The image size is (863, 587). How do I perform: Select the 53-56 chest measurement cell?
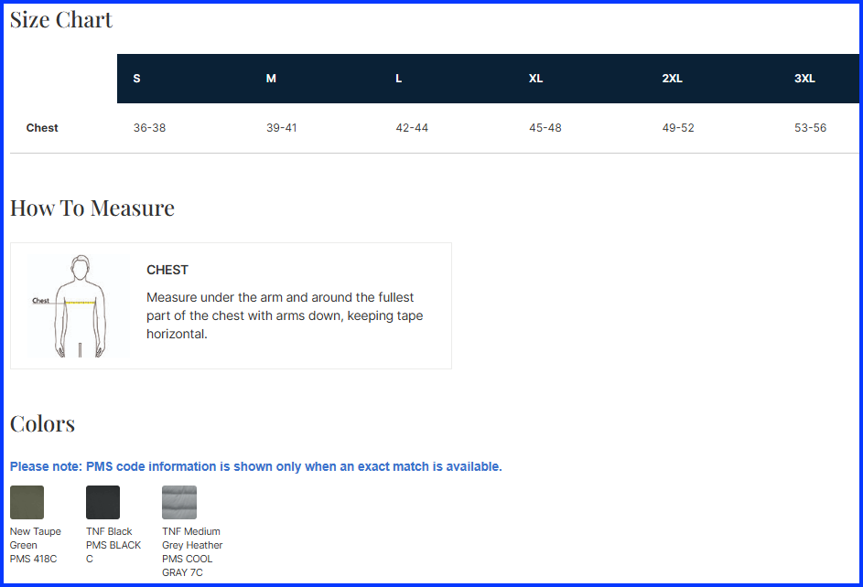click(810, 128)
